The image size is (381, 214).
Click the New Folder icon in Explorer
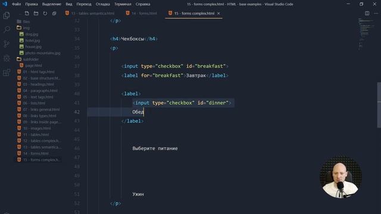point(36,13)
